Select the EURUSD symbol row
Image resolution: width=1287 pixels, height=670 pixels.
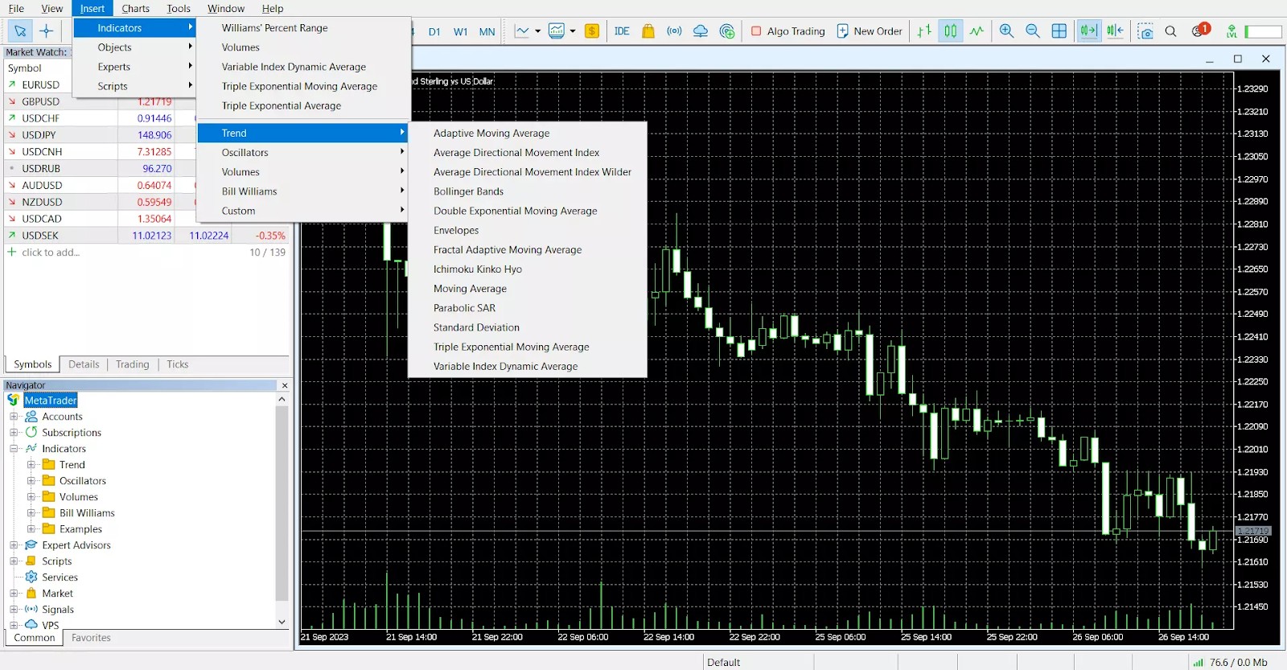coord(39,84)
